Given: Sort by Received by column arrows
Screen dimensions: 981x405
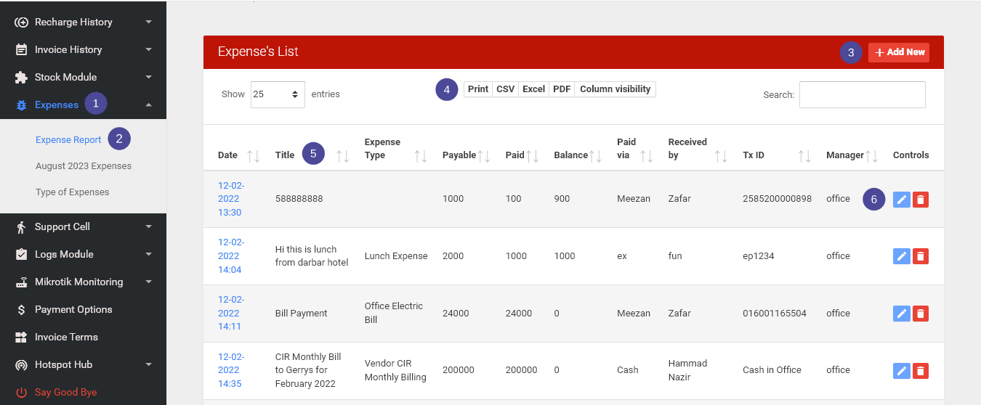Looking at the screenshot, I should coord(721,155).
